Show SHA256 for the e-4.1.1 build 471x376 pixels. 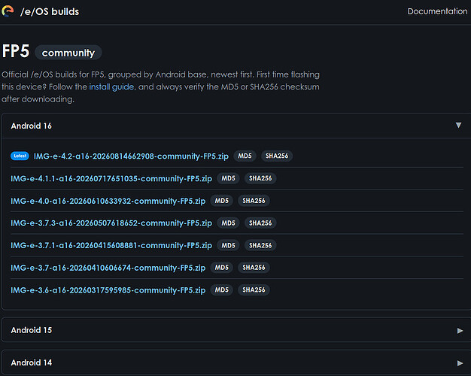point(260,178)
